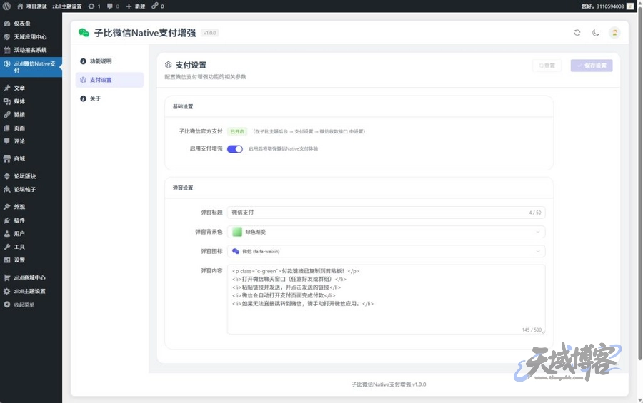Click the green WeChat logo in header

click(x=84, y=33)
